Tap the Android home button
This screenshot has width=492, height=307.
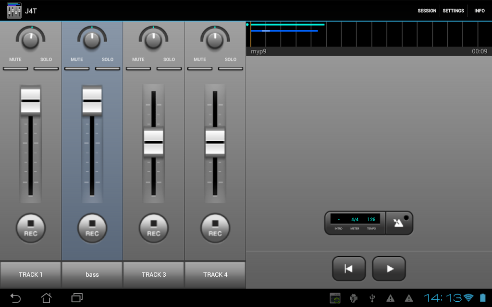pos(46,298)
